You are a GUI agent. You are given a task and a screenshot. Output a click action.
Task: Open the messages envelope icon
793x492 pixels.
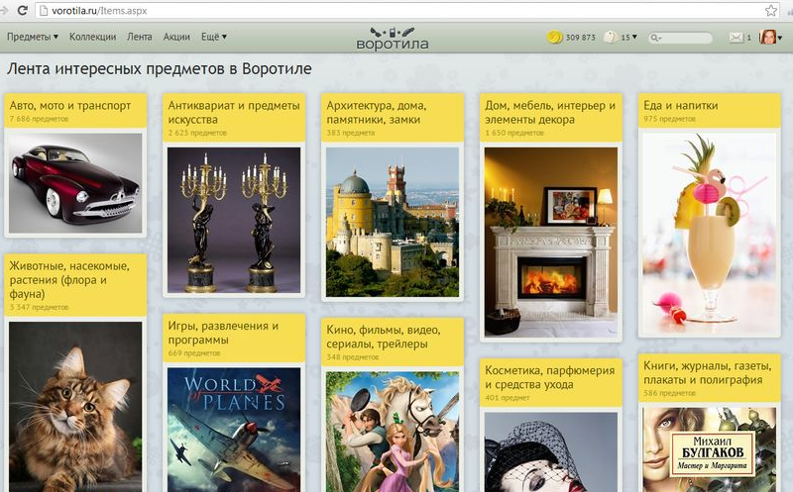(x=736, y=37)
